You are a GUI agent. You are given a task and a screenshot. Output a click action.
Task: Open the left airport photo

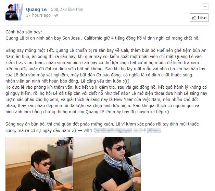click(39, 164)
